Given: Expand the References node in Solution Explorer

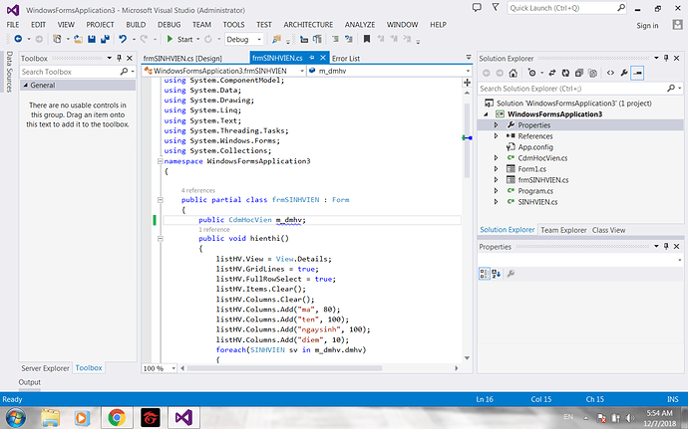Looking at the screenshot, I should 497,136.
